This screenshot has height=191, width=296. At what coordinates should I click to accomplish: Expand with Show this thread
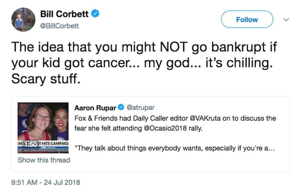pyautogui.click(x=44, y=160)
